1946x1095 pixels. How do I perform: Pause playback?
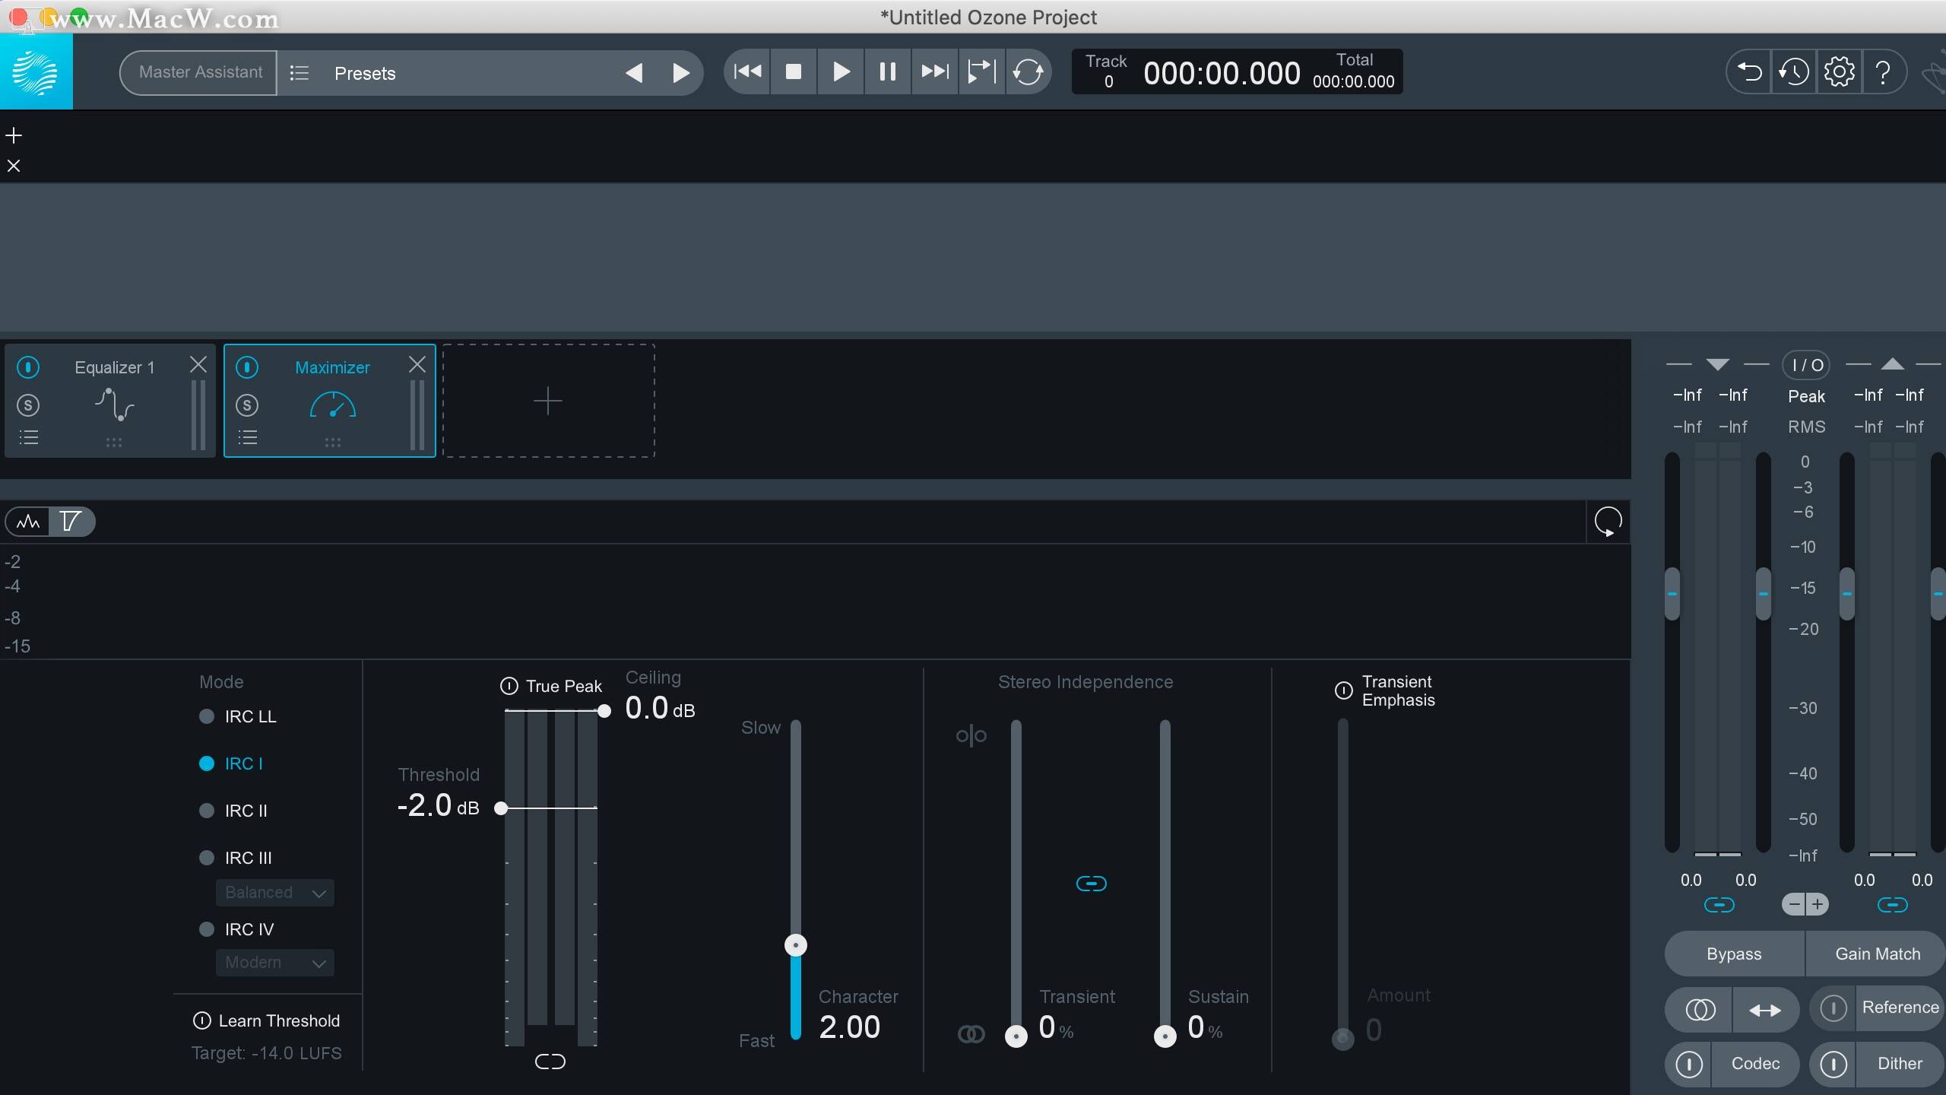887,71
